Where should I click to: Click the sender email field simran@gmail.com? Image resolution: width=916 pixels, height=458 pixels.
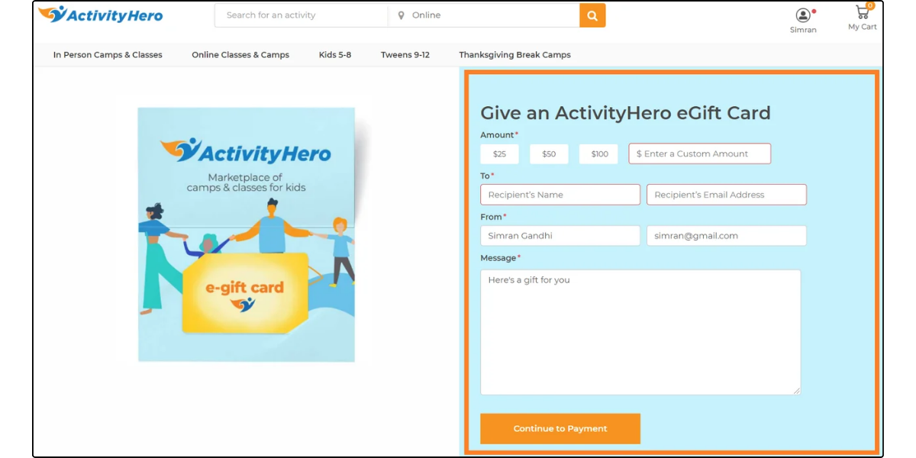(x=727, y=236)
